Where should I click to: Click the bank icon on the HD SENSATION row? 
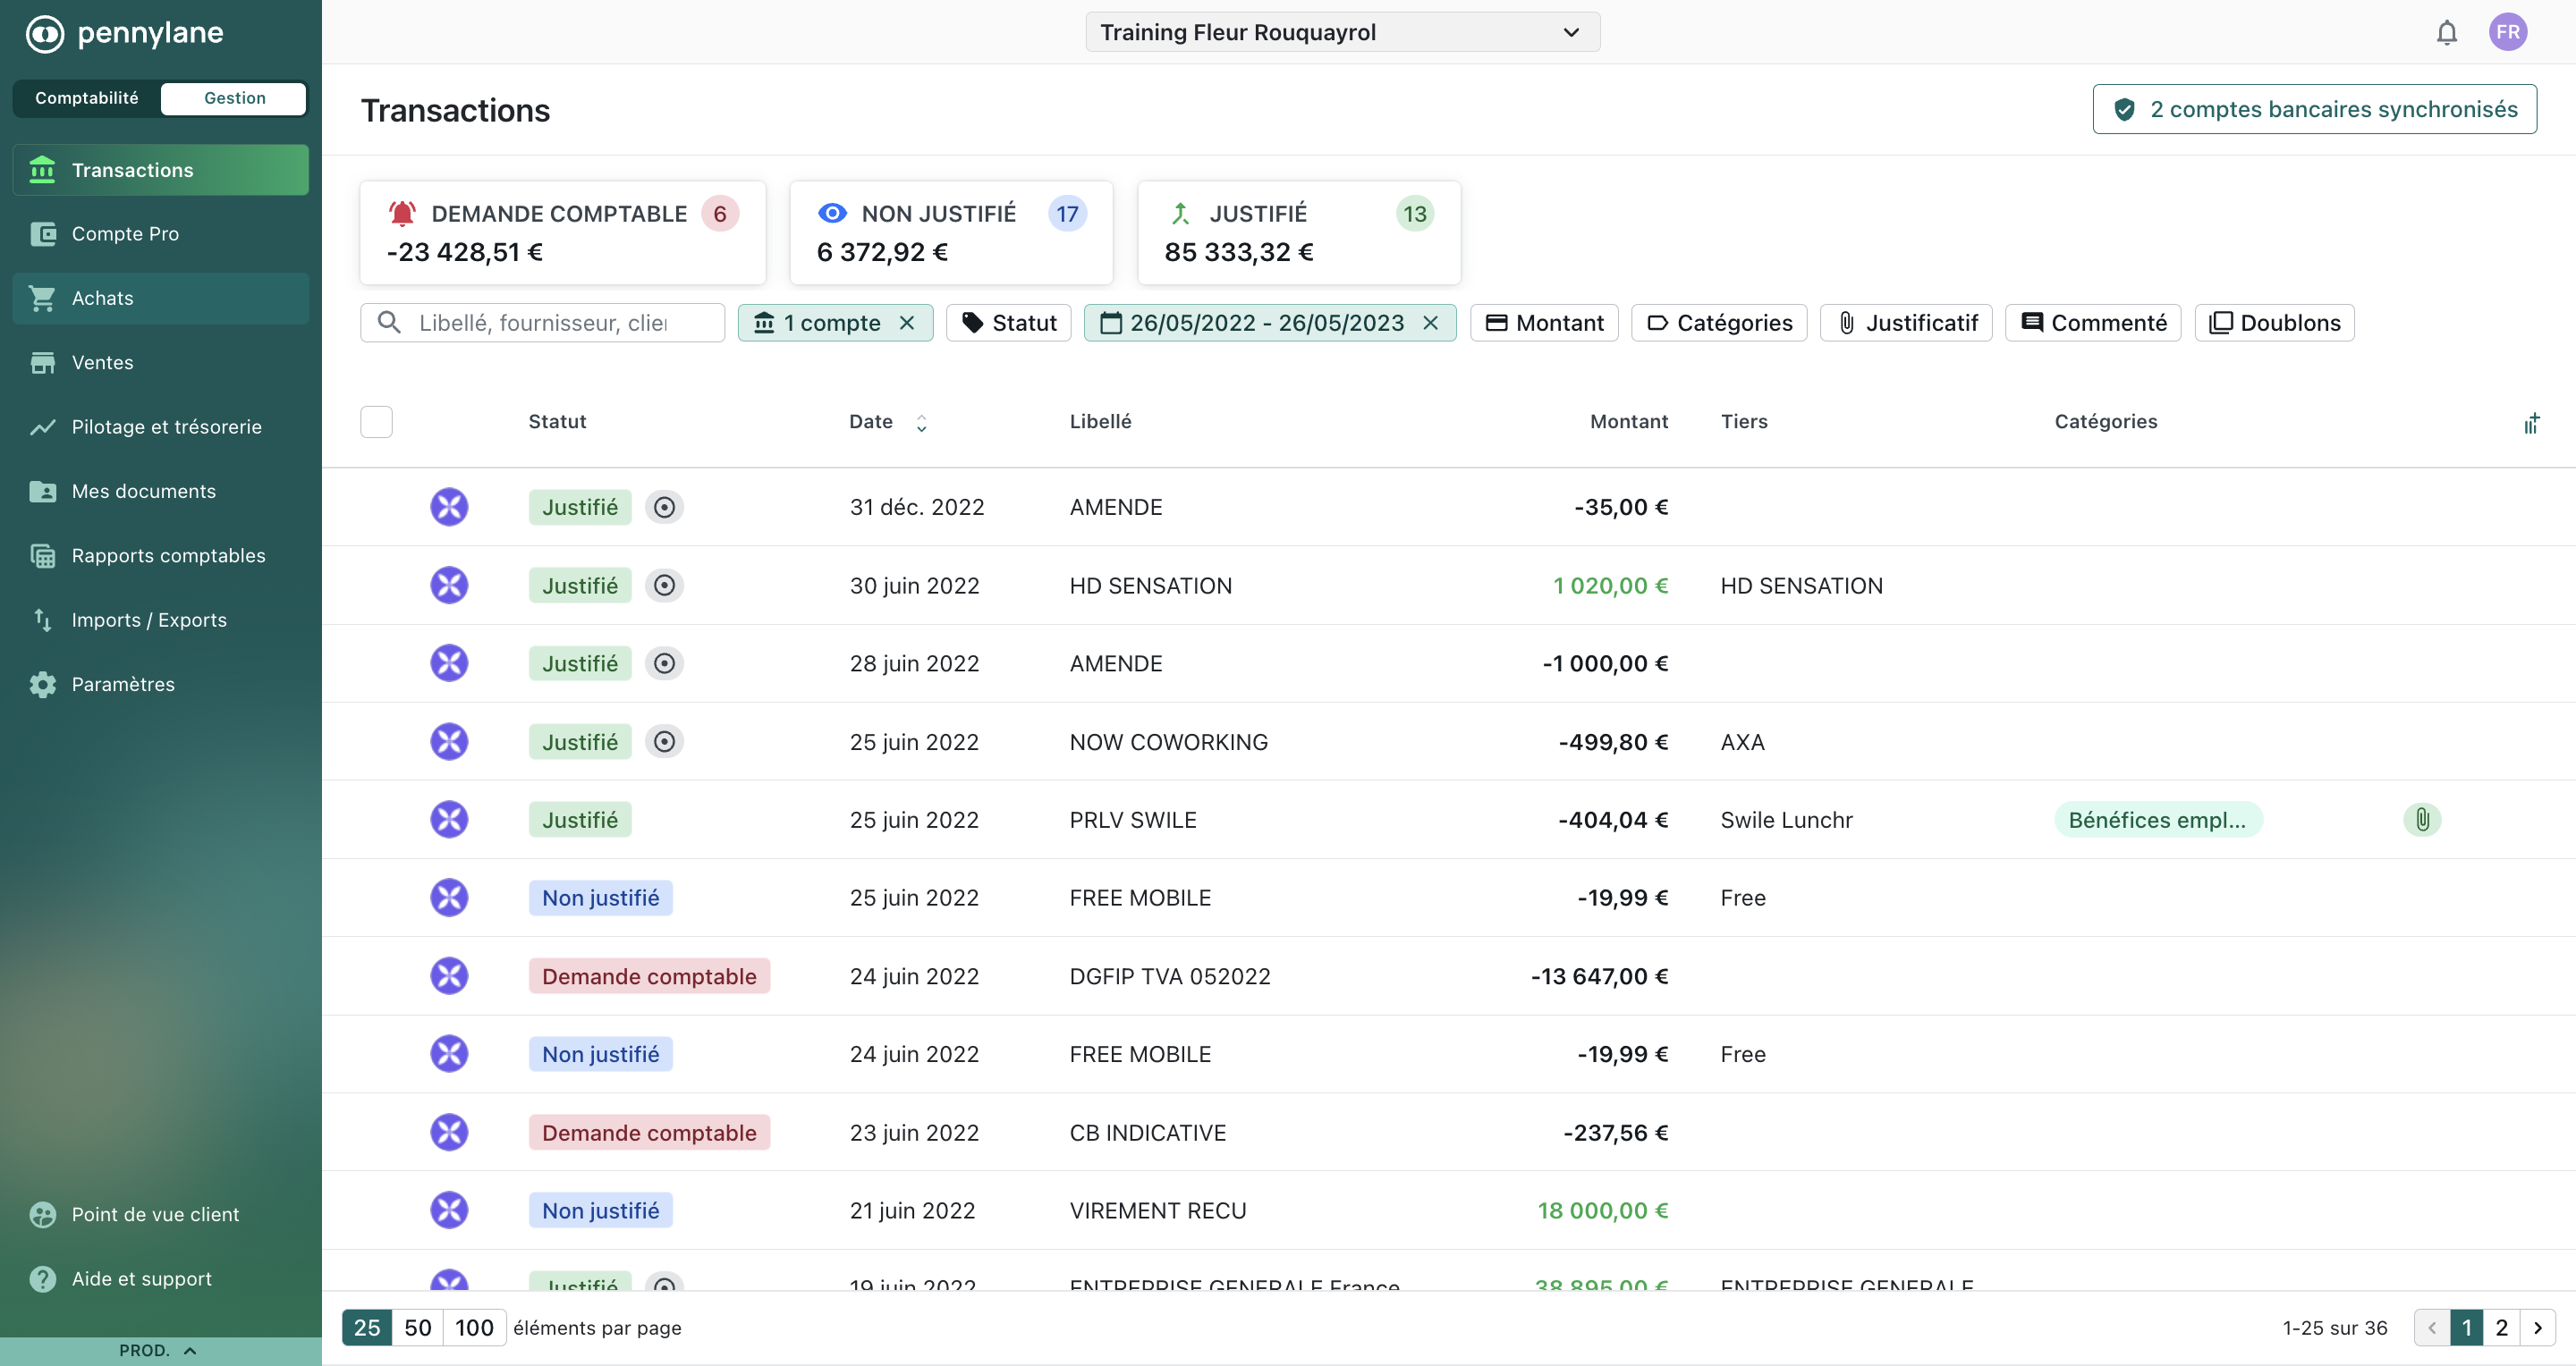(x=449, y=585)
